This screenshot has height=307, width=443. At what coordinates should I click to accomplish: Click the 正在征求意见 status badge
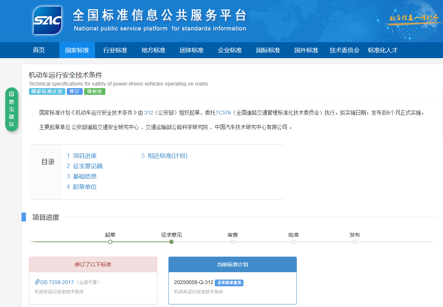(x=229, y=283)
